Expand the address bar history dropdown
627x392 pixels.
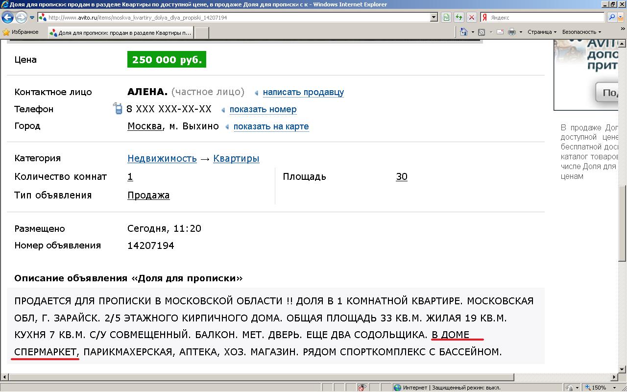434,18
